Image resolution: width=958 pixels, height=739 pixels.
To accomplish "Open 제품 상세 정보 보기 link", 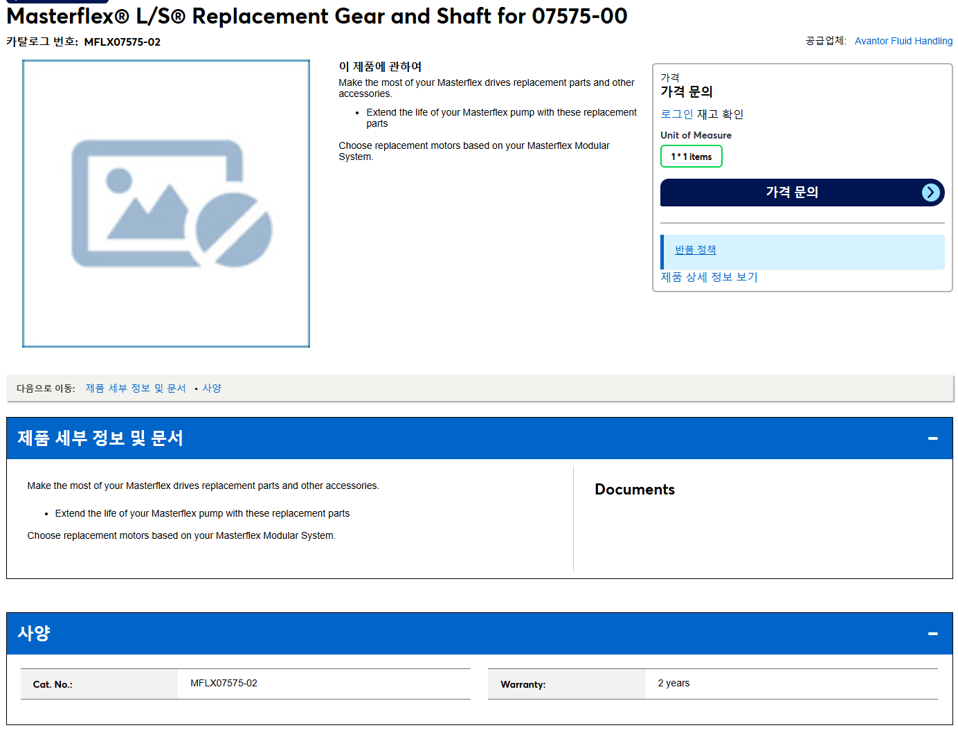I will pyautogui.click(x=709, y=277).
